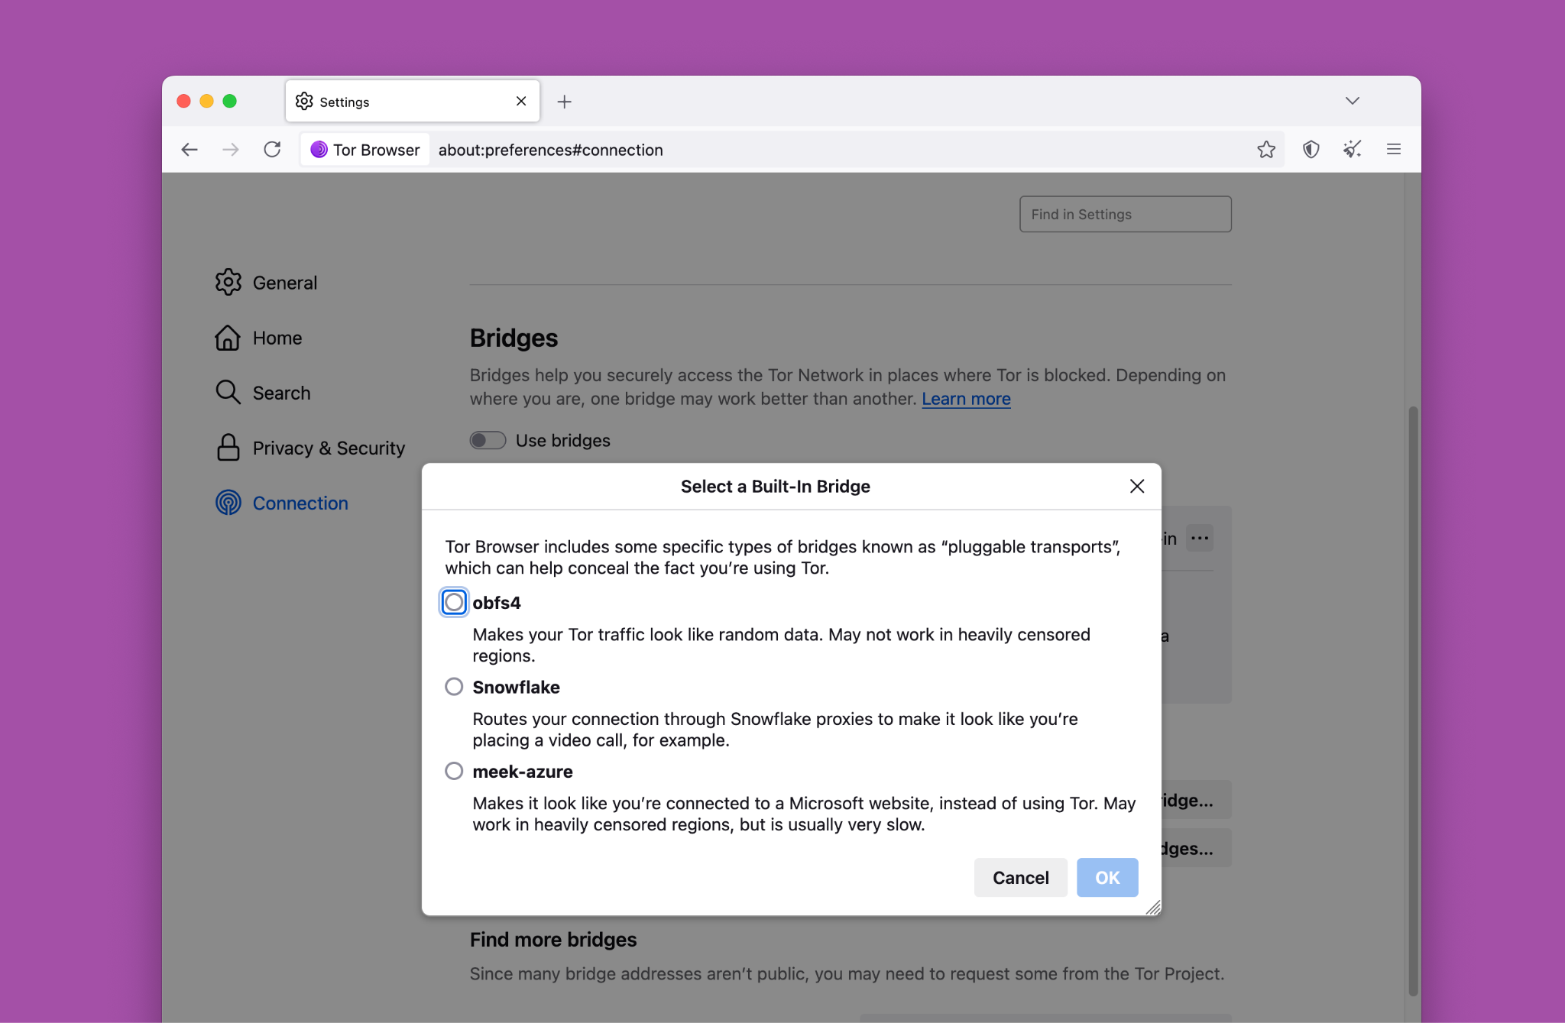Click the Tor Browser onion identity icon
The width and height of the screenshot is (1565, 1023).
[x=319, y=150]
